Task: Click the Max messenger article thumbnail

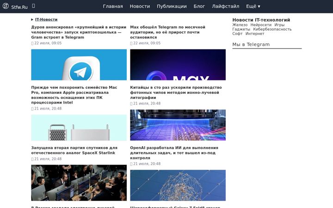Action: pyautogui.click(x=178, y=65)
